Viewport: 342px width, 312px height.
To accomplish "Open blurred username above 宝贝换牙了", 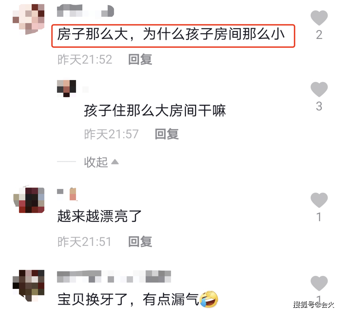I will pos(114,277).
